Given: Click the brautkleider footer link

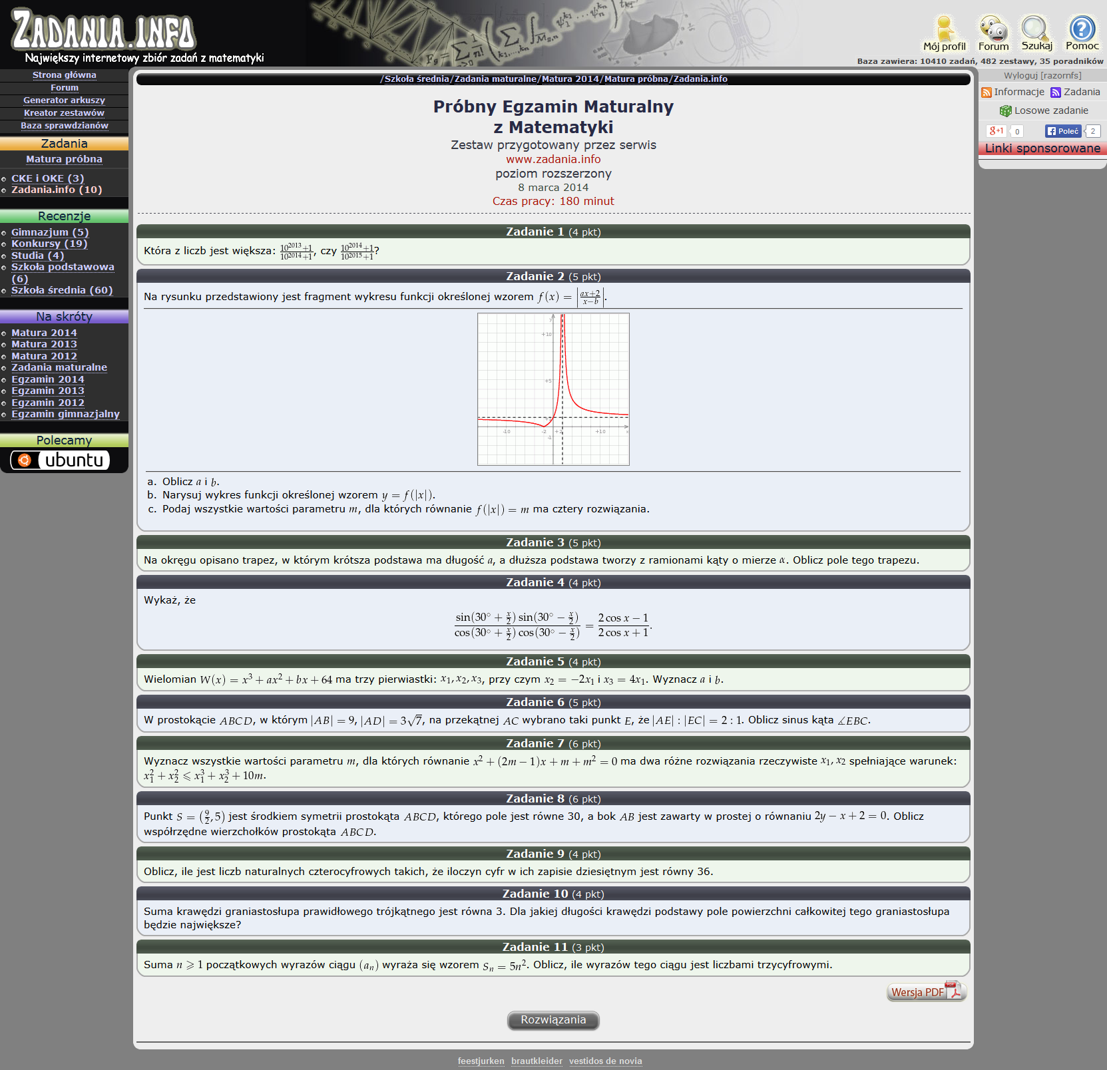Looking at the screenshot, I should (x=537, y=1061).
